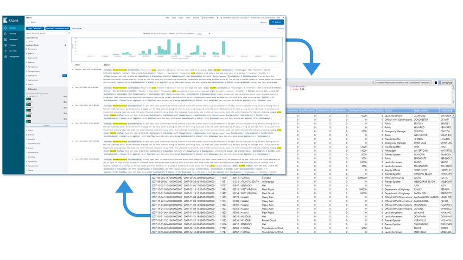
Task: Click Add a filter link
Action: click(x=76, y=29)
